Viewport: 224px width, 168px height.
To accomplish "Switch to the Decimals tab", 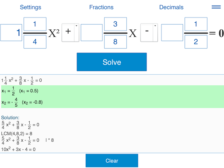I will tap(171, 7).
